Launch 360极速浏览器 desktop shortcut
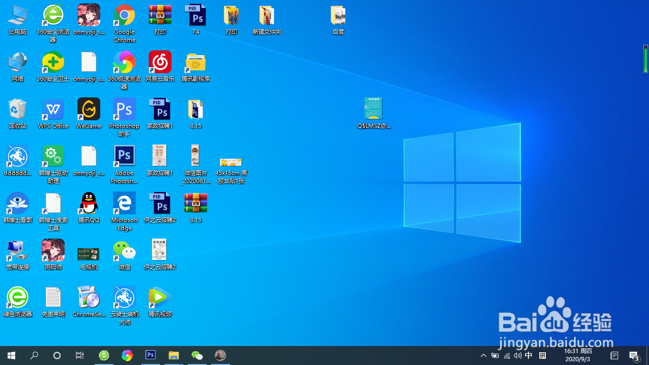 click(x=124, y=71)
